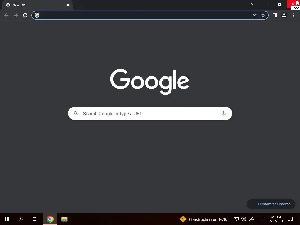
Task: Go back using the back arrow
Action: 6,15
